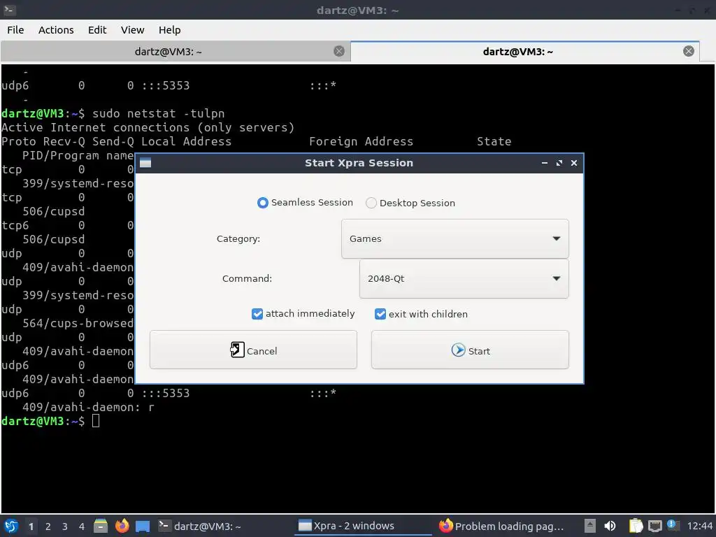Click the network monitor tray icon
Screen dimensions: 716x537
654,526
